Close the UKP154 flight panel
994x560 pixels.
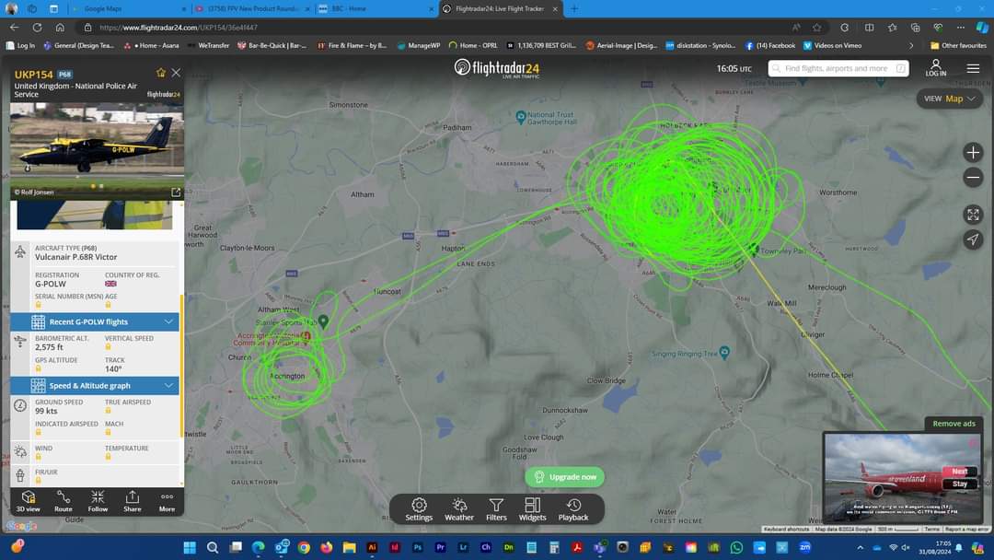click(x=176, y=73)
